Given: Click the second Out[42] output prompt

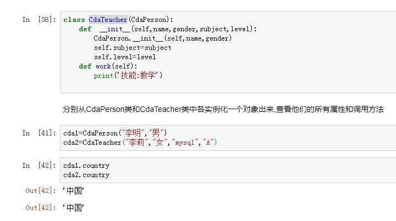Looking at the screenshot, I should 40,208.
